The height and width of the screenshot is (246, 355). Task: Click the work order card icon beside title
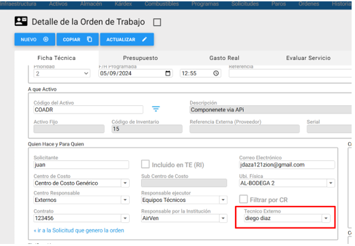point(21,21)
